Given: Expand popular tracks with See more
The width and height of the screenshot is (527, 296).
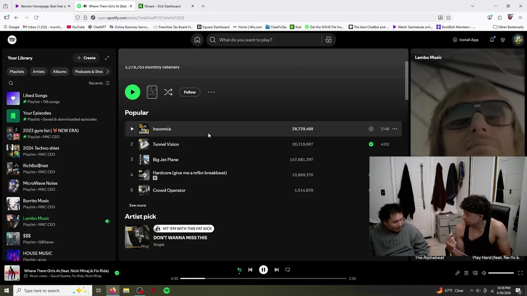Looking at the screenshot, I should [138, 206].
